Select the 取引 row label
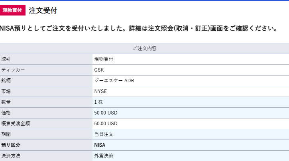The height and width of the screenshot is (161, 289). pos(6,59)
